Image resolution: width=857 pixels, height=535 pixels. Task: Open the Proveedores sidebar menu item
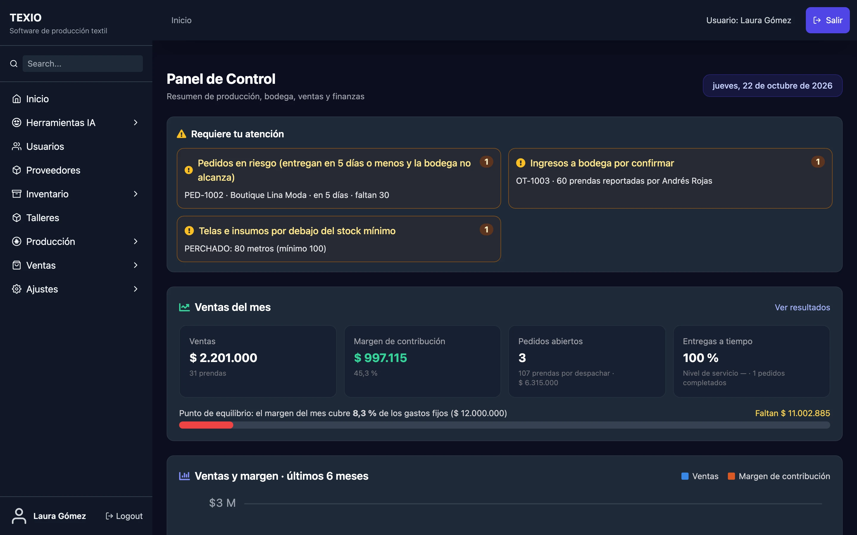76,170
